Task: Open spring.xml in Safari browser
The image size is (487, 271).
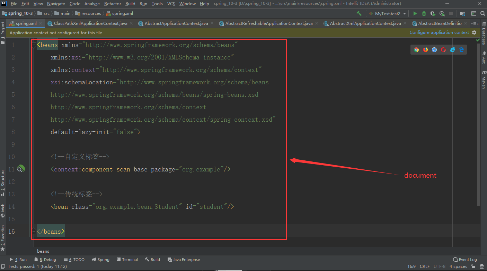Action: [434, 50]
